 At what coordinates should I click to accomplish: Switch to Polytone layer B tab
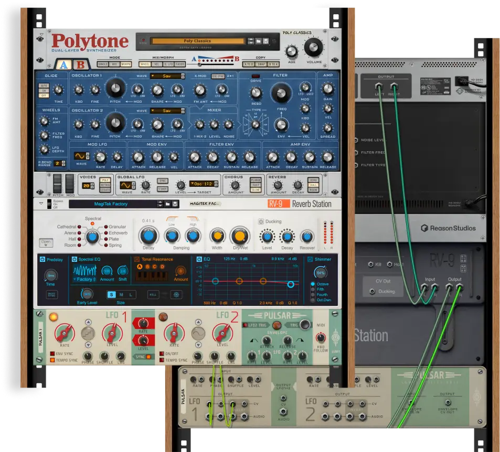[81, 64]
